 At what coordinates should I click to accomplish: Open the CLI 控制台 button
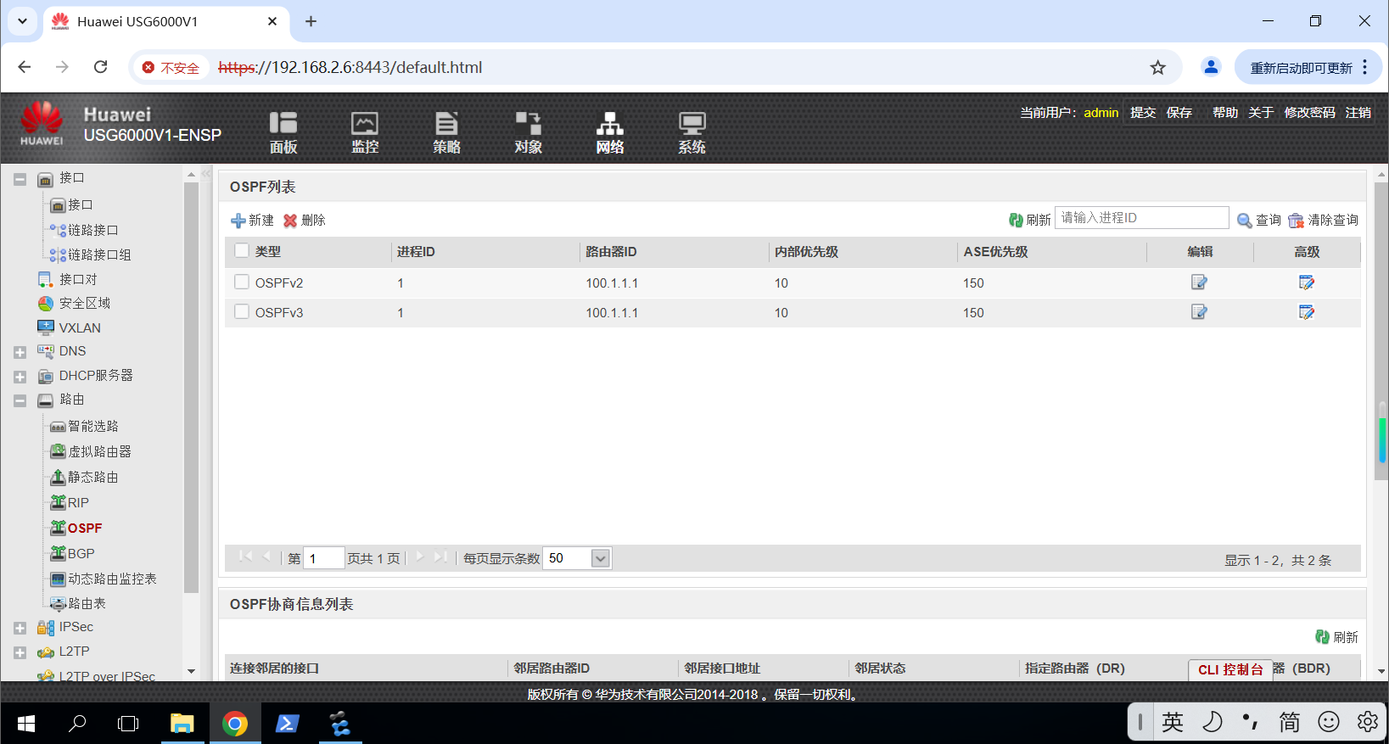[1230, 670]
